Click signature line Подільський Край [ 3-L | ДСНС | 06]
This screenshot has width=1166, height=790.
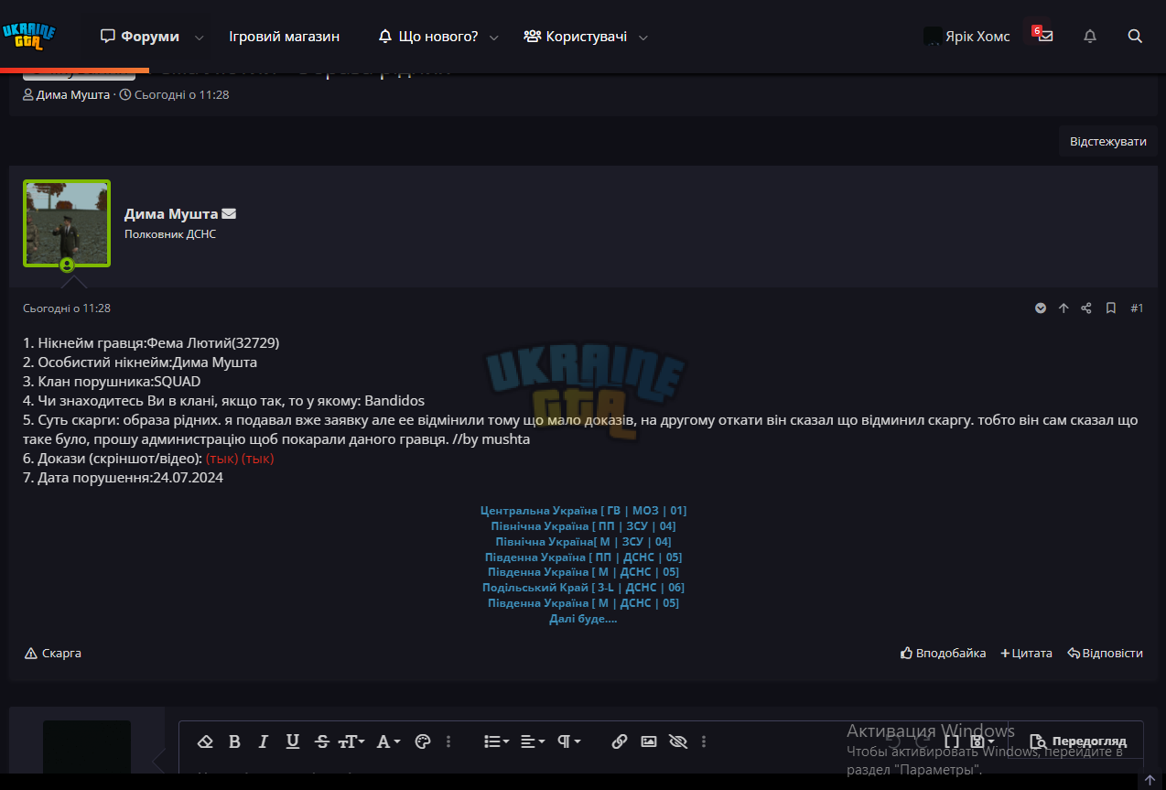[x=583, y=588]
